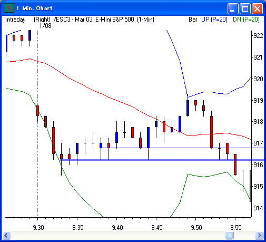Click the 914 price axis label
This screenshot has height=242, width=266.
tap(258, 208)
